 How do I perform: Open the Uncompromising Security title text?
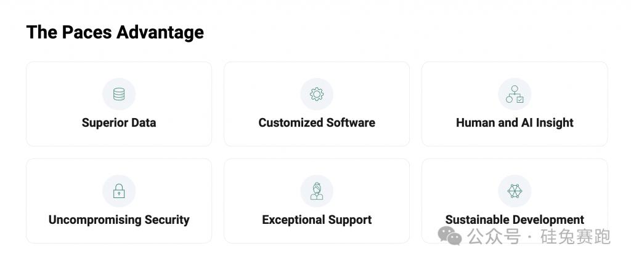coord(119,220)
